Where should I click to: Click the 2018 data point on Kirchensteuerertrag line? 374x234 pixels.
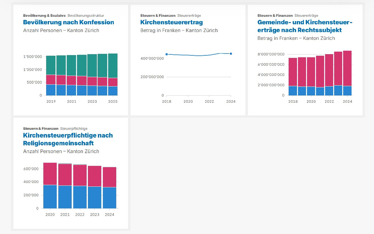167,54
